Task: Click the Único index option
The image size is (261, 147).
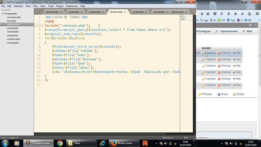Action: click(223, 94)
